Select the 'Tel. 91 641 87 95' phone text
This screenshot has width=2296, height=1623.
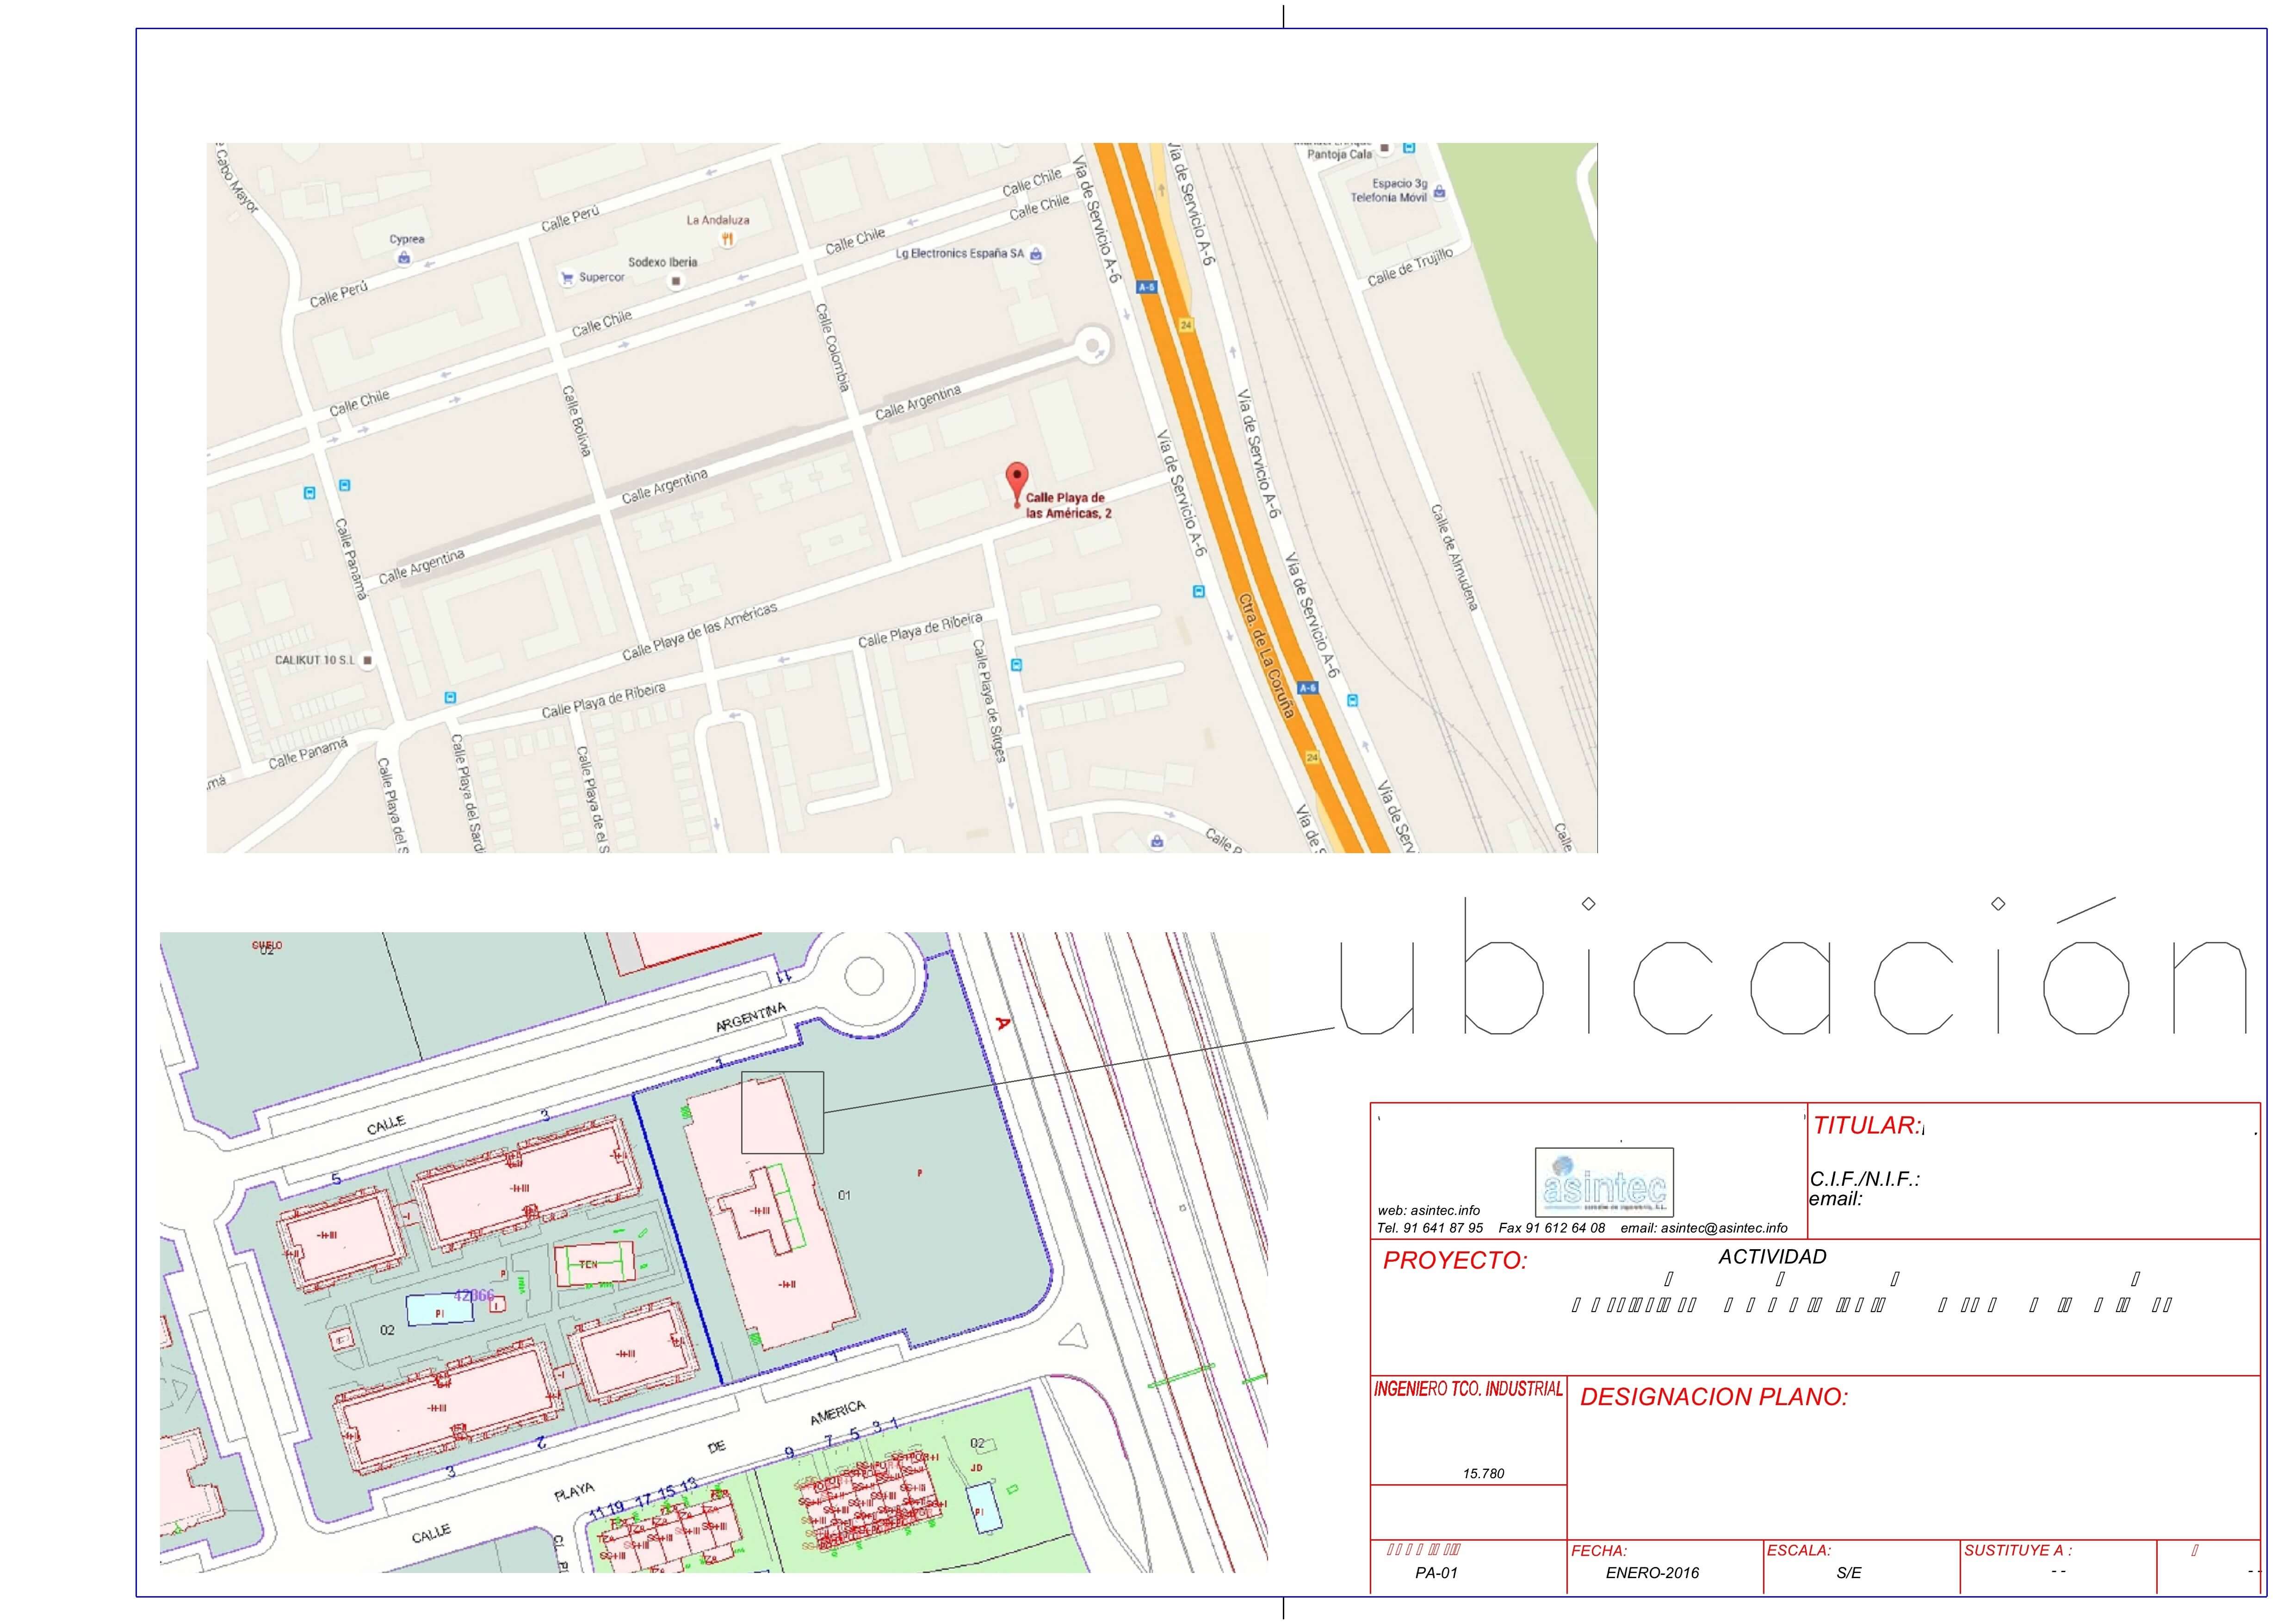click(x=1430, y=1228)
